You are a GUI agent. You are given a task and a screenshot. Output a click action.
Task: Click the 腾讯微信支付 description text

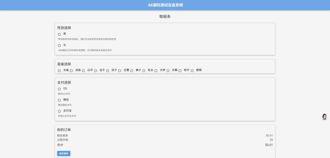(65, 105)
